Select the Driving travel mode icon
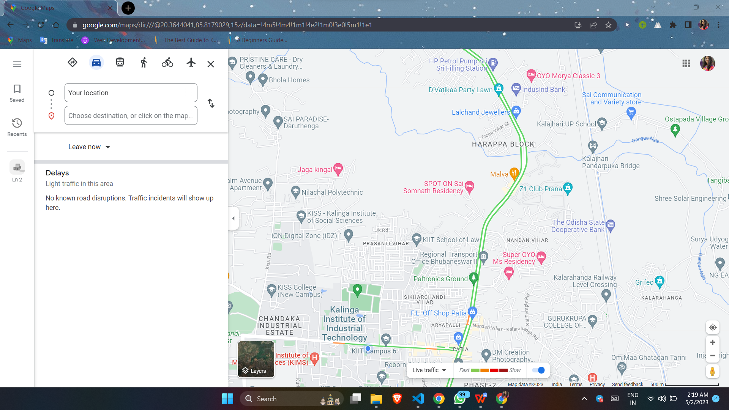 96,63
